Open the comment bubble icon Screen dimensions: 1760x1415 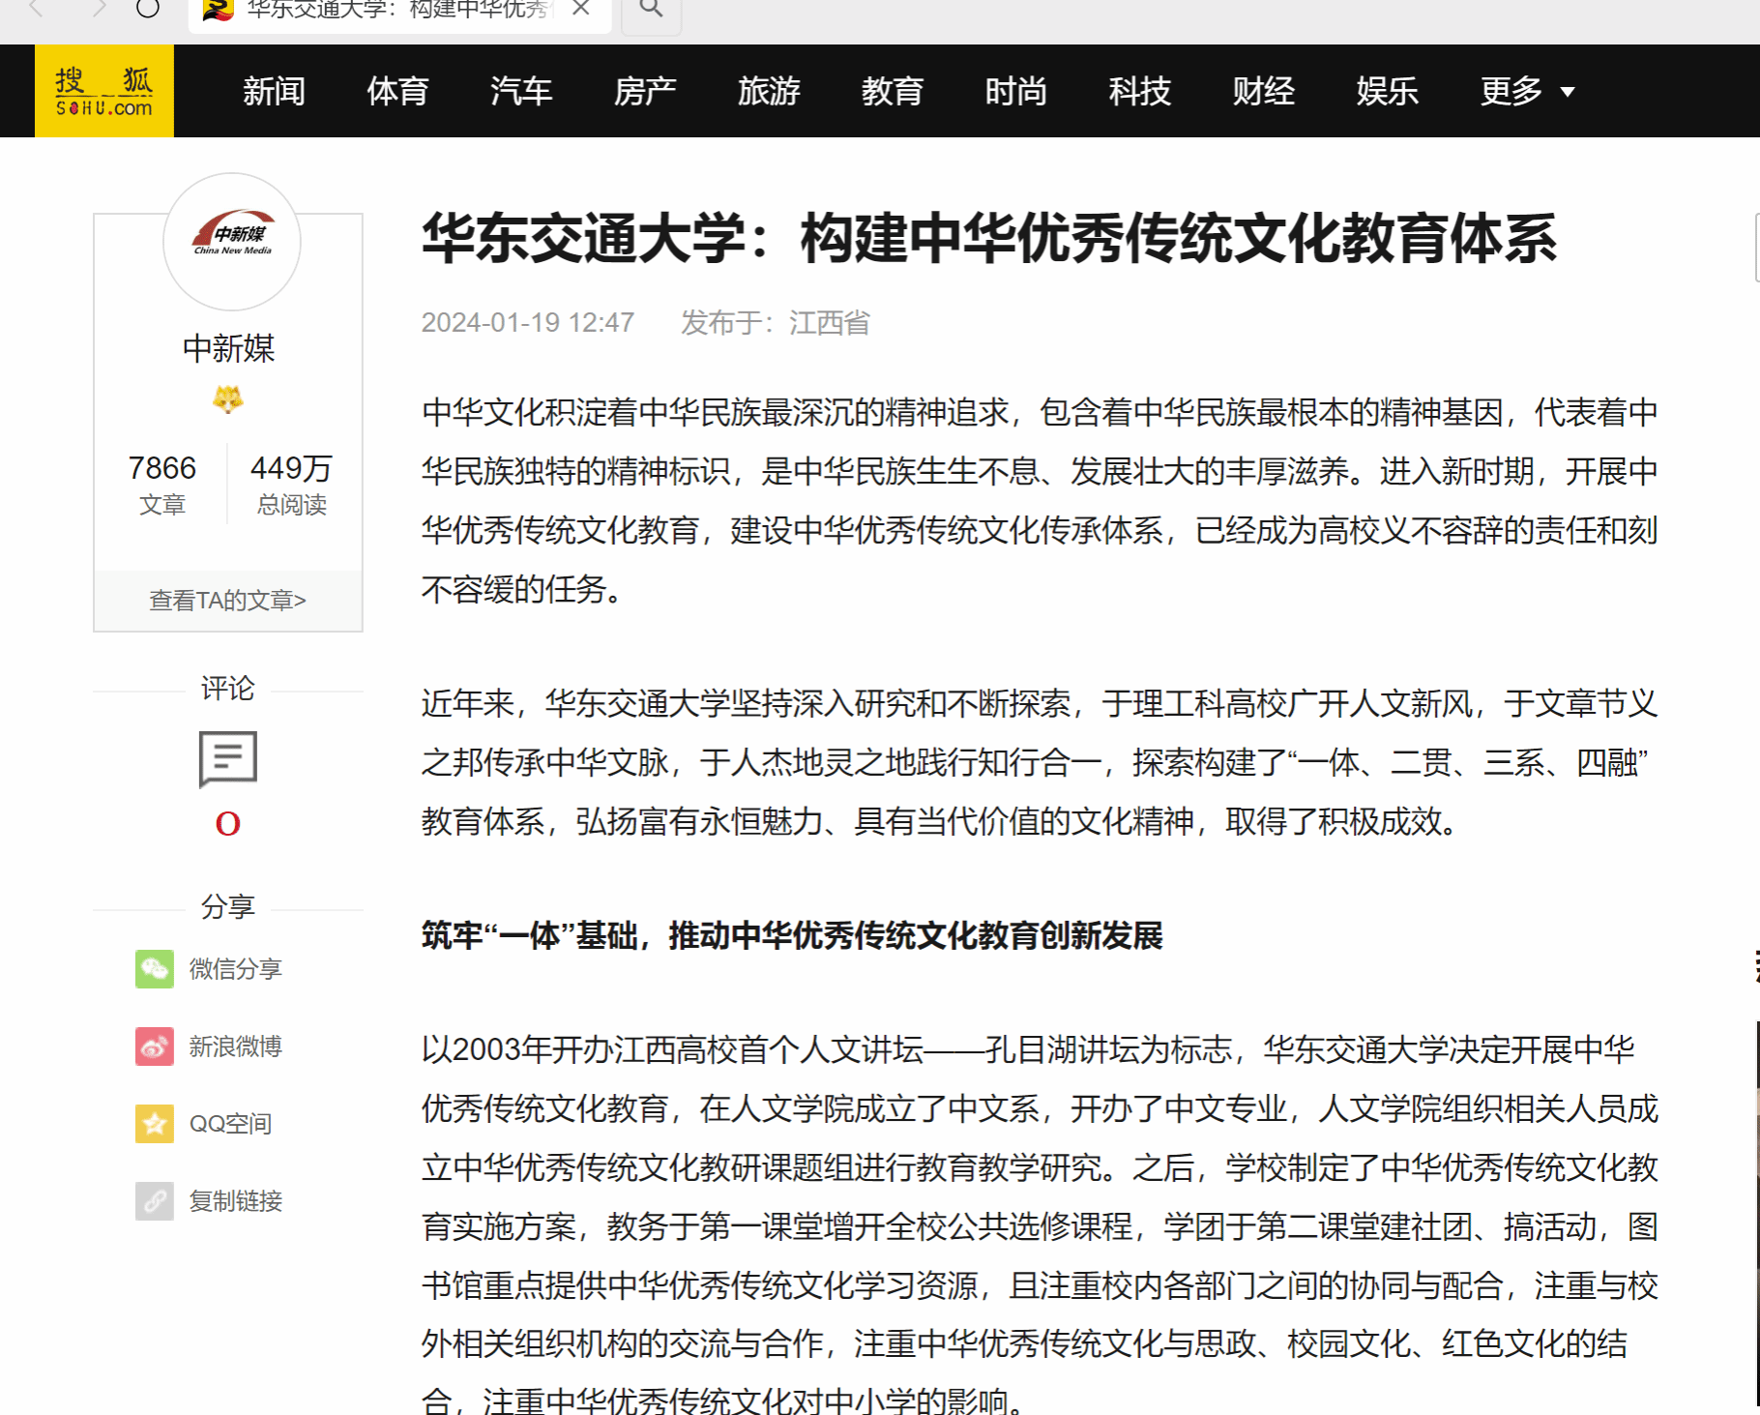point(227,758)
